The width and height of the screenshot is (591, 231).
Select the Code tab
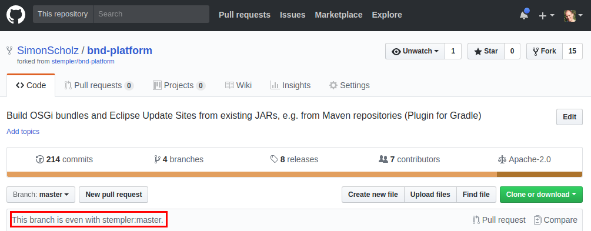click(31, 86)
